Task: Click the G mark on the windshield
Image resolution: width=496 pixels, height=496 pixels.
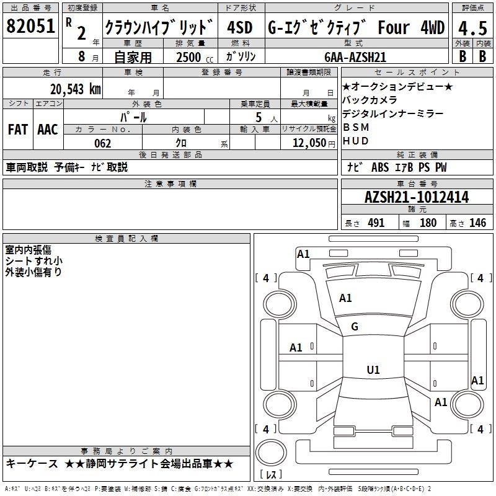Action: point(355,327)
